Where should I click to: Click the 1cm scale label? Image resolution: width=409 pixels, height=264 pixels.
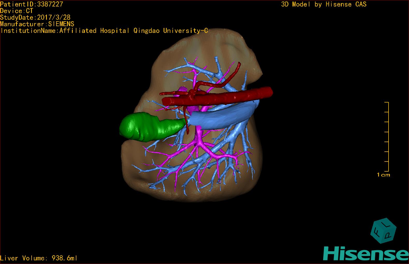(x=383, y=175)
